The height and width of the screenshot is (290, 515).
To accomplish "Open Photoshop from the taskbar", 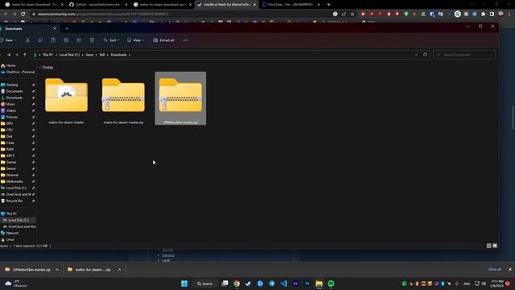I will point(307,284).
